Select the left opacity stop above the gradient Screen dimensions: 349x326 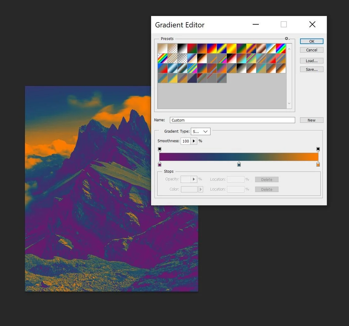(159, 149)
